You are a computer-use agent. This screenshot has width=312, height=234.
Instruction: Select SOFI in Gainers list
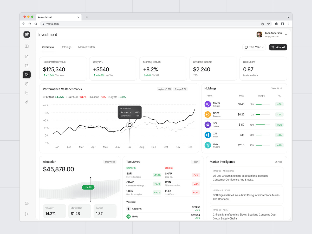point(144,175)
